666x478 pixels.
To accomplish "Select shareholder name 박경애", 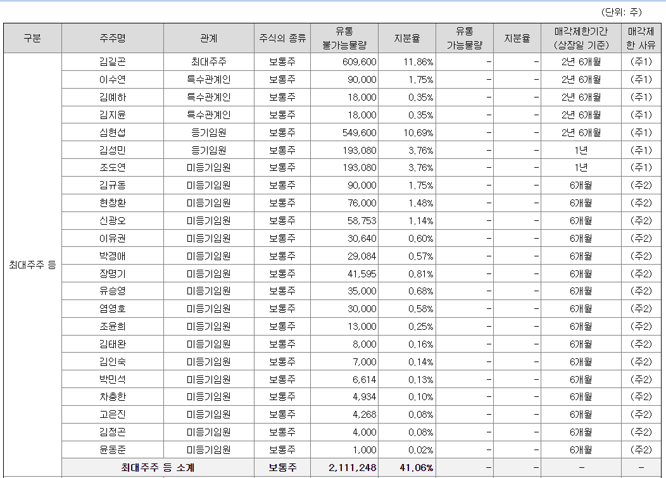I will 113,256.
